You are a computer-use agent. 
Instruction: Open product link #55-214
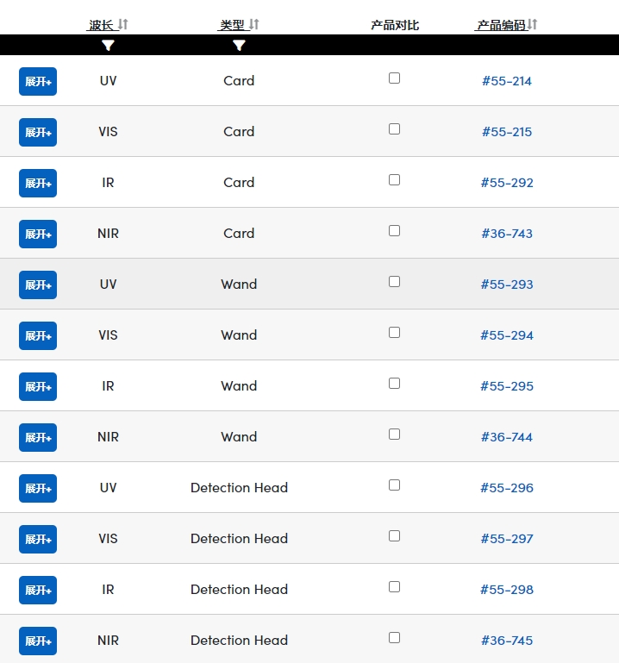click(507, 81)
